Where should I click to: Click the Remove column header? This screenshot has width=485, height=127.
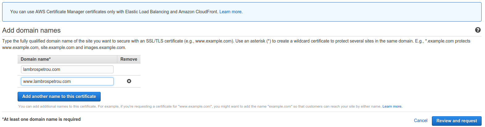(129, 59)
